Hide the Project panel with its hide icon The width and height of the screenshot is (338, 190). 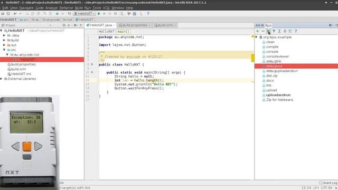click(81, 25)
